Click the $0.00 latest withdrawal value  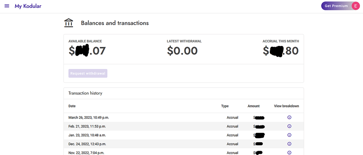tap(183, 51)
